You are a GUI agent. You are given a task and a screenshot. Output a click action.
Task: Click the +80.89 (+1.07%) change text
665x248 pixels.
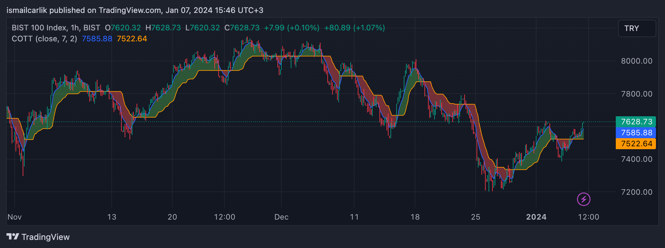pyautogui.click(x=355, y=28)
